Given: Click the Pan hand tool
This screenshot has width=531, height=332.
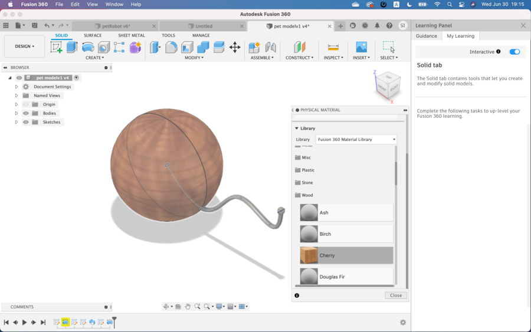Looking at the screenshot, I should coord(188,306).
